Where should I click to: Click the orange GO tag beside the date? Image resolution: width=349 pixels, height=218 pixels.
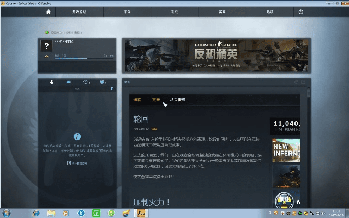click(x=154, y=129)
